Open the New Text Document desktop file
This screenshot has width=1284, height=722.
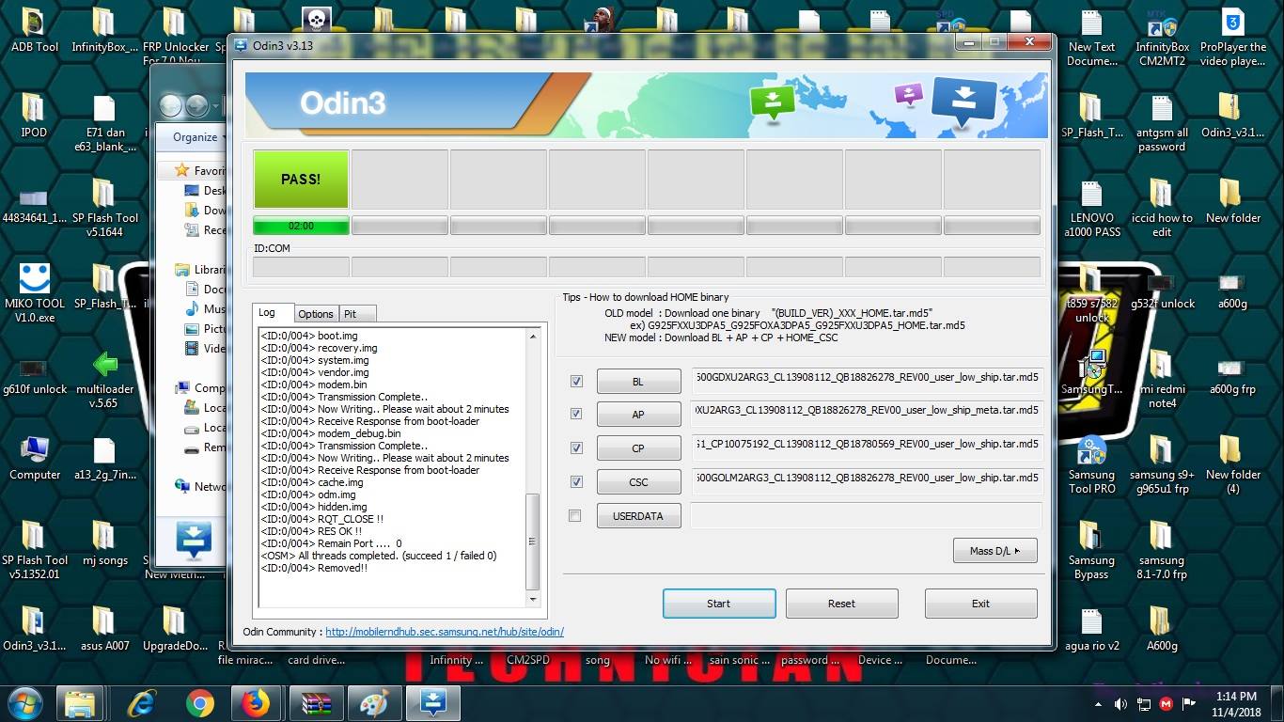(x=1092, y=38)
